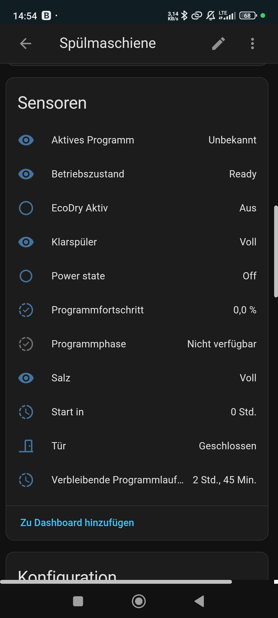Tap the Verbleibende Programmlaufzeit timer icon
The width and height of the screenshot is (278, 618).
(x=26, y=480)
